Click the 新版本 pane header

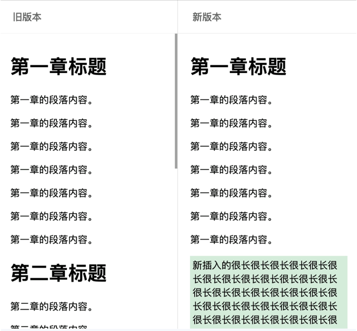pyautogui.click(x=206, y=17)
